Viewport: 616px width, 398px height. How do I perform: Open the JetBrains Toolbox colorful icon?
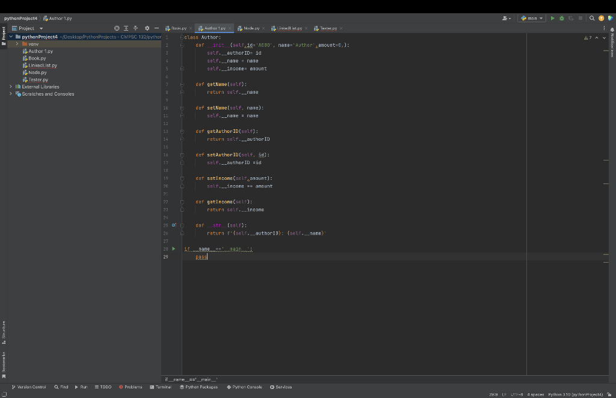click(611, 18)
